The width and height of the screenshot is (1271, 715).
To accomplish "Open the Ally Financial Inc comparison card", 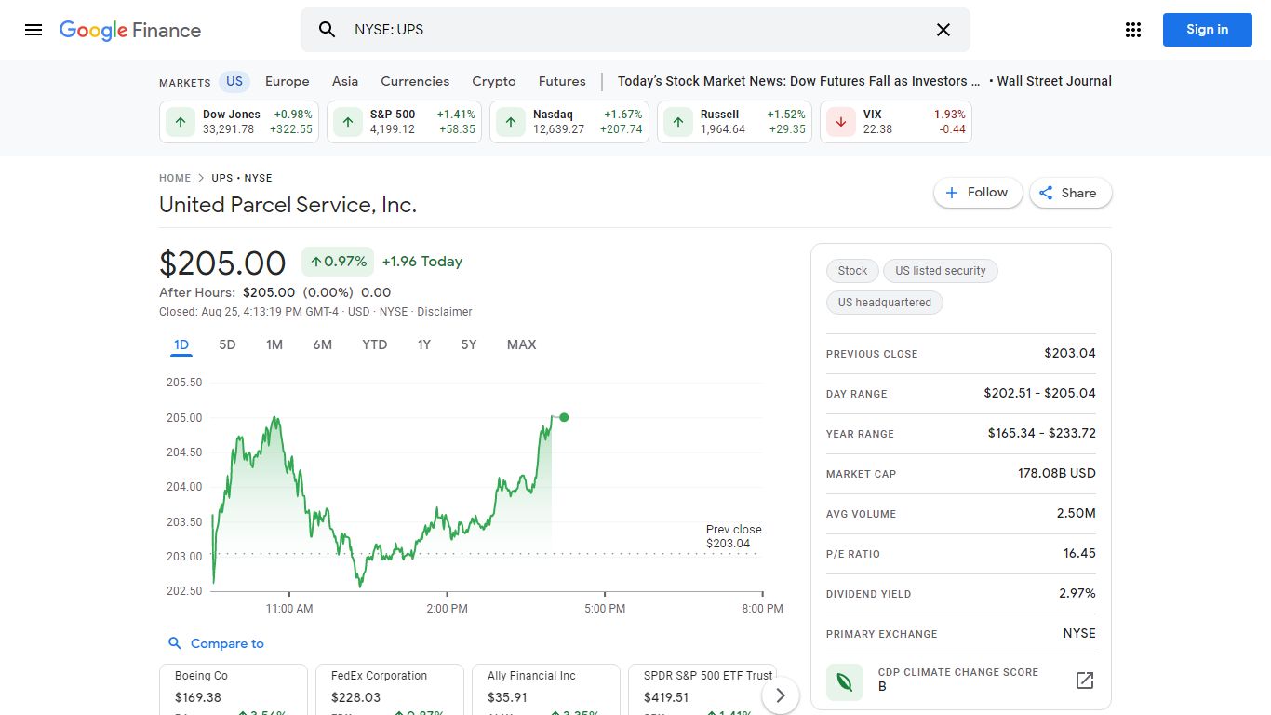I will coord(545,689).
